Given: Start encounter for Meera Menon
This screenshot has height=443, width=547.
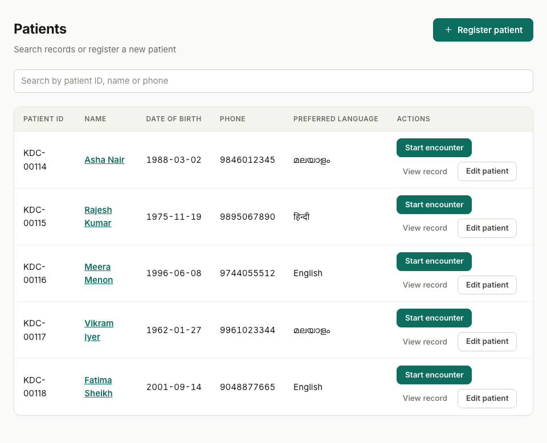Looking at the screenshot, I should pyautogui.click(x=434, y=261).
